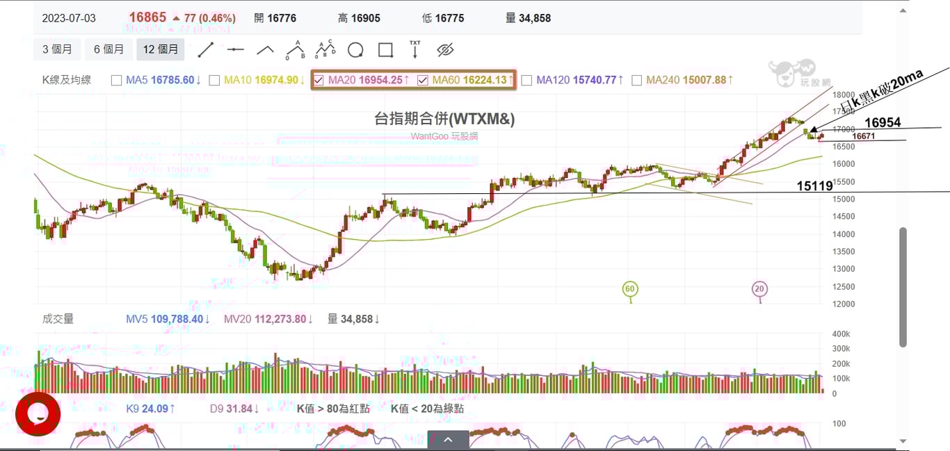
Task: Click the page scrollbar up arrow
Action: 903,10
